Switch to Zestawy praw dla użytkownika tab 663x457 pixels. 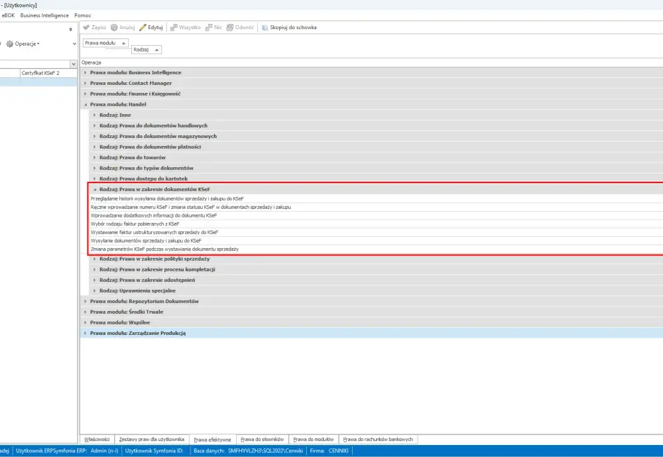coord(151,439)
